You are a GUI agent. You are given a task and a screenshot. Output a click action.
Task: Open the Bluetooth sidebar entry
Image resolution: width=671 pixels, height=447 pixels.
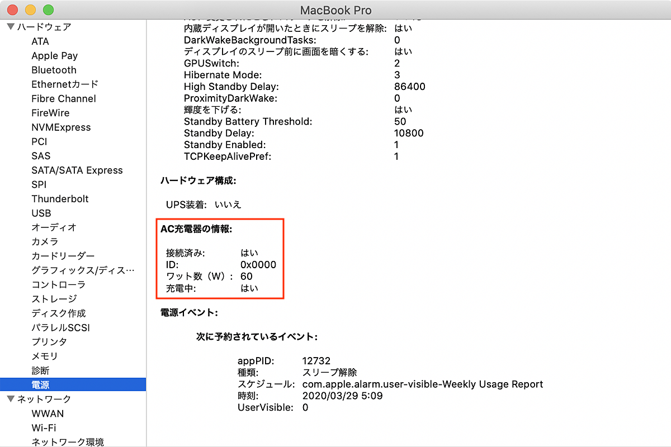tap(54, 70)
